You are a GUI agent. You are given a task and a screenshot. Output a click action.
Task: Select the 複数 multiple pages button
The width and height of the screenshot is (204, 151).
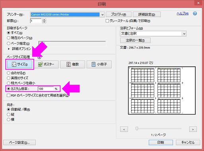coord(72,64)
